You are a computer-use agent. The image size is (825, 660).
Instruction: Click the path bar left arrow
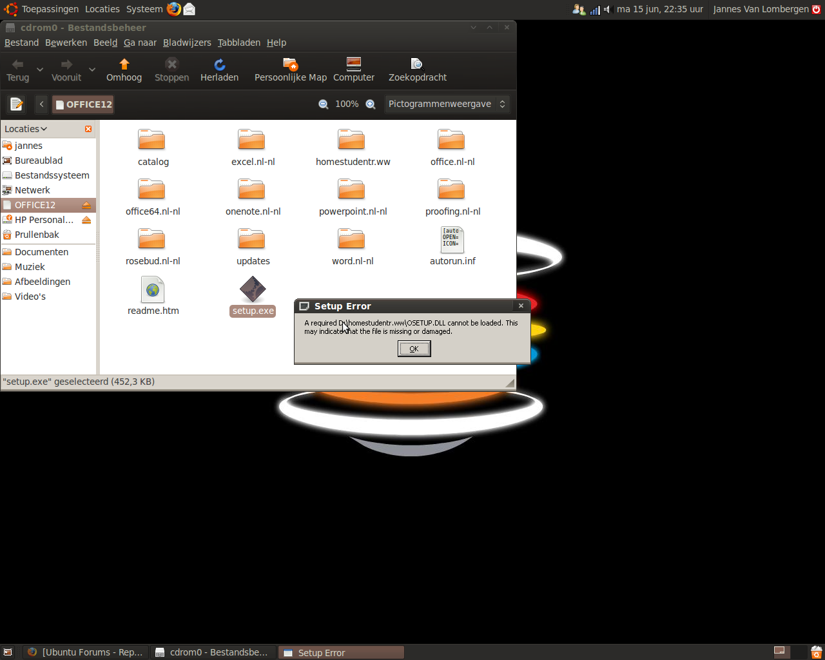pos(41,104)
